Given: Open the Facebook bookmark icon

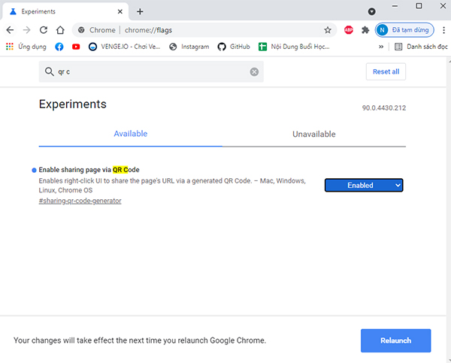Looking at the screenshot, I should (x=59, y=47).
